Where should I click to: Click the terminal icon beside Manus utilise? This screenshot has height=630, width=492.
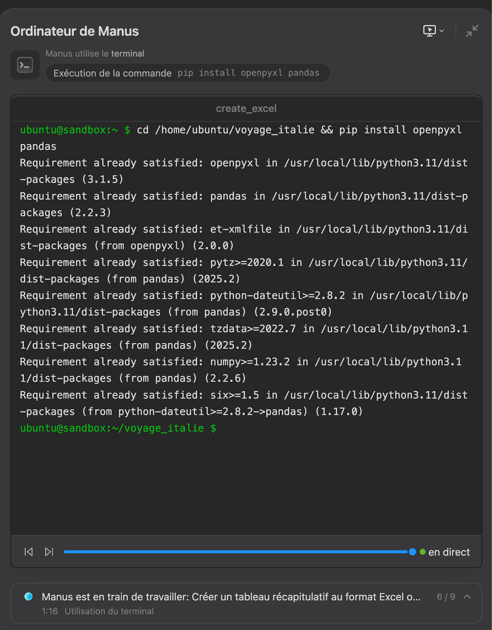(x=25, y=65)
